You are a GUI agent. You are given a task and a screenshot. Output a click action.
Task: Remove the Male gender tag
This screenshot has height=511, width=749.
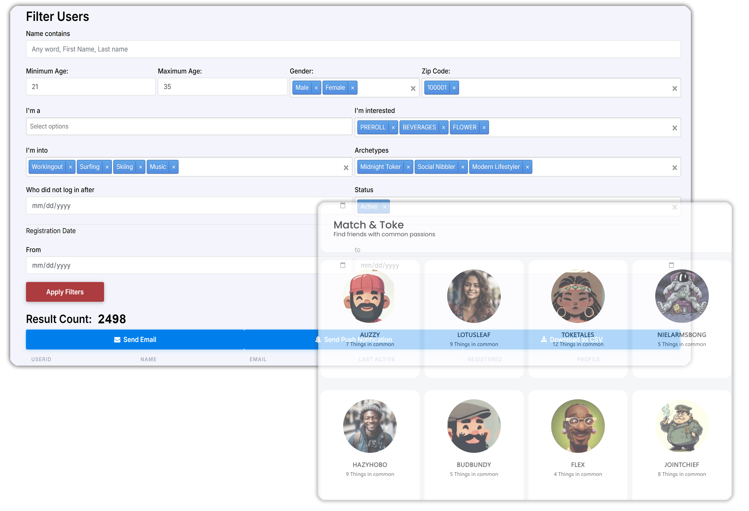point(316,88)
